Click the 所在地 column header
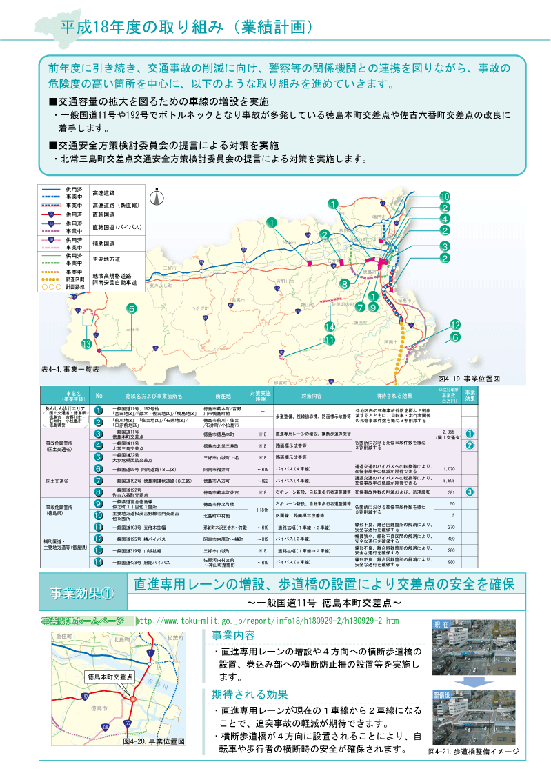 point(223,396)
